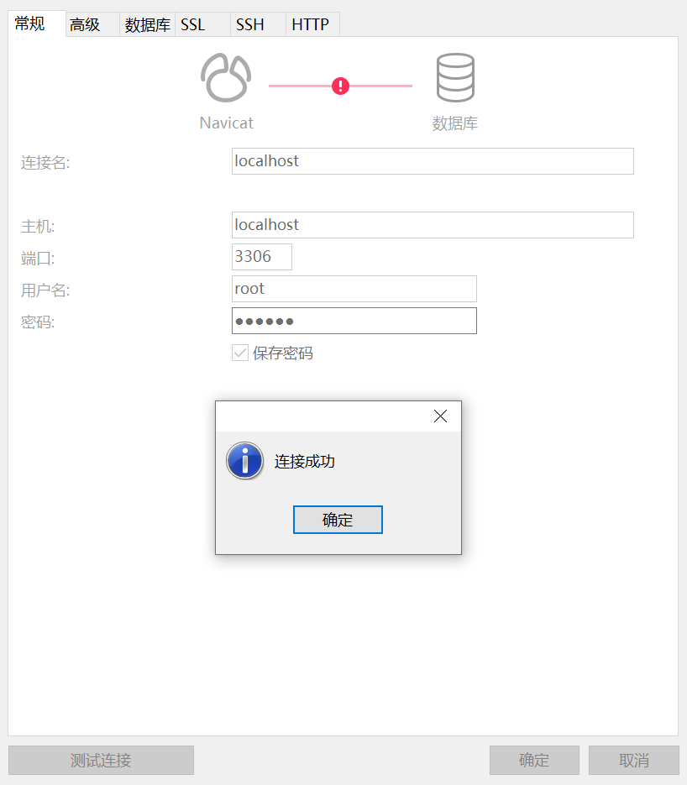The image size is (687, 785).
Task: Click the 密码 password field
Action: [354, 320]
